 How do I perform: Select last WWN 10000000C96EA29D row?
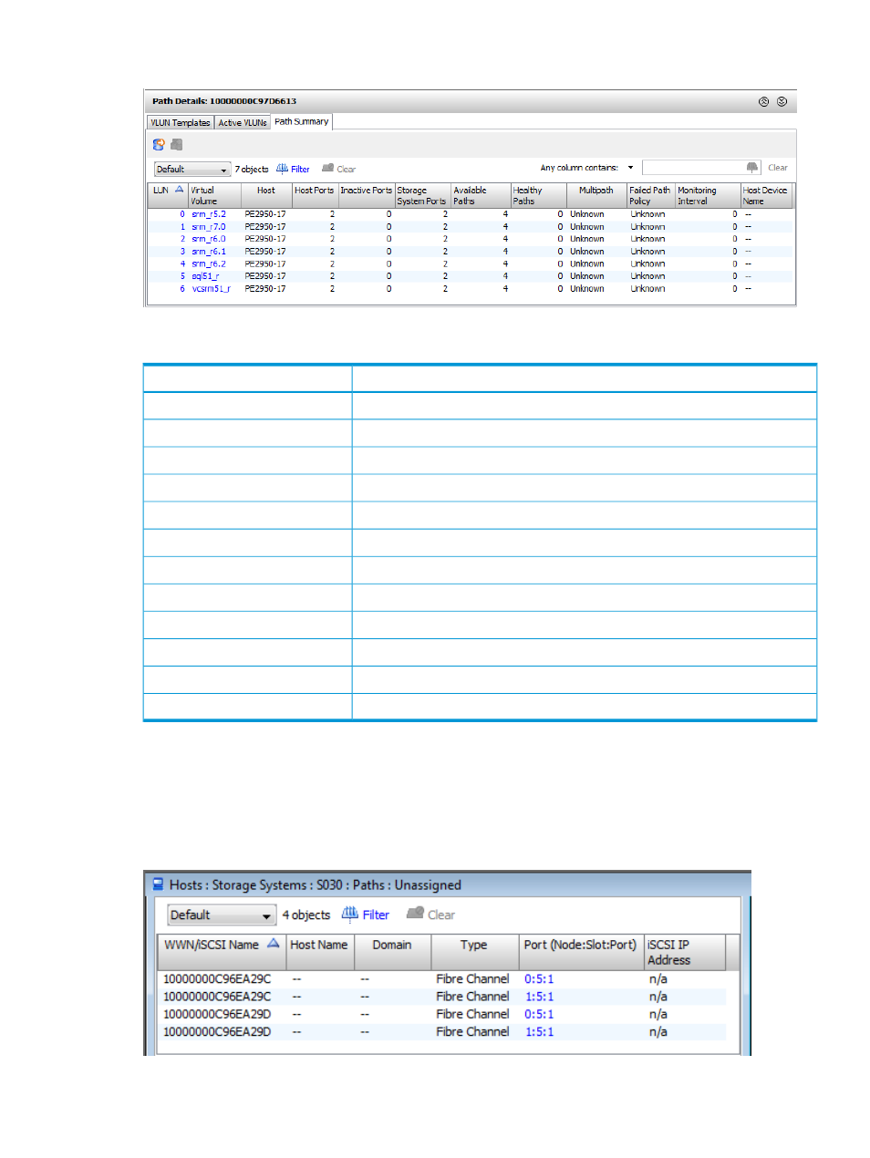pos(217,1032)
